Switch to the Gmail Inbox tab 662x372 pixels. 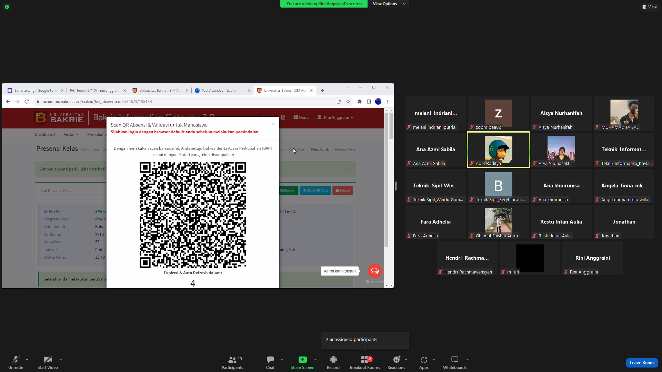(x=98, y=91)
